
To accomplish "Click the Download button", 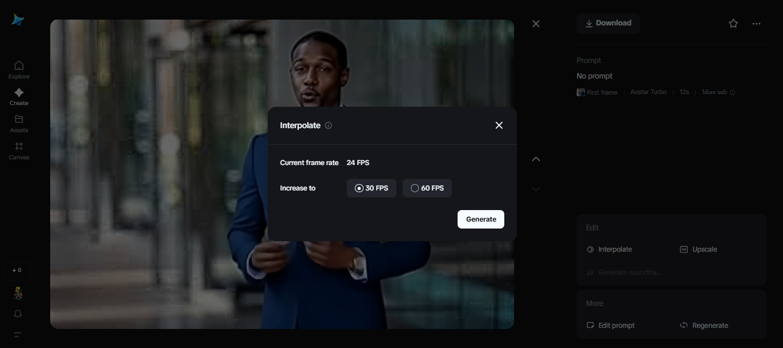I will [x=608, y=23].
